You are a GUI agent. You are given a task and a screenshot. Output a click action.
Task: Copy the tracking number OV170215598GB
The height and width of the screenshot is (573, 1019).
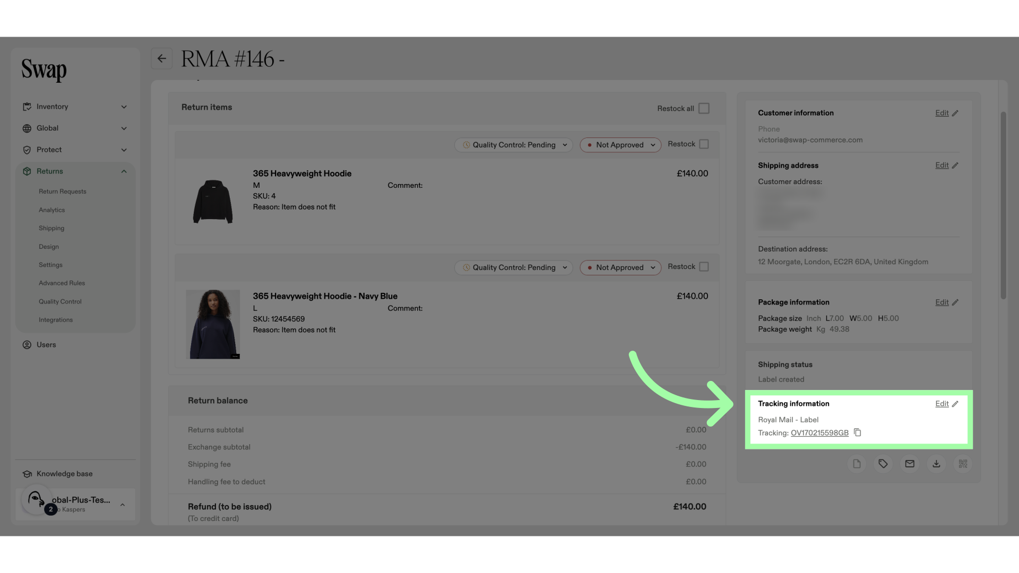[x=857, y=432]
